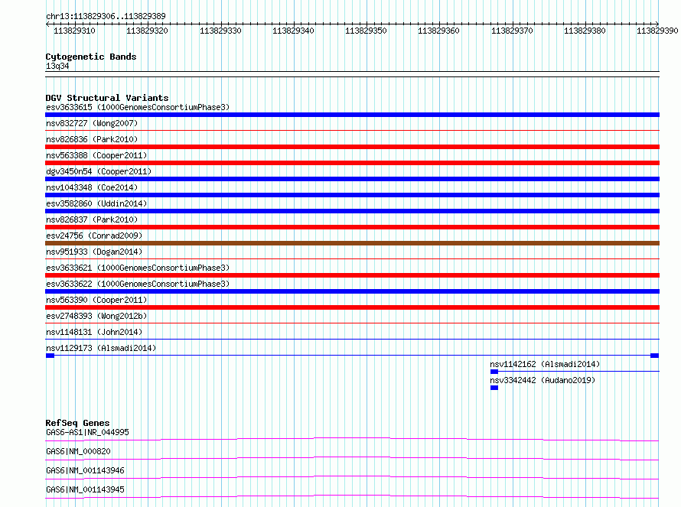681x507 pixels.
Task: Click the blue bar of esv3633622
Action: pyautogui.click(x=352, y=291)
